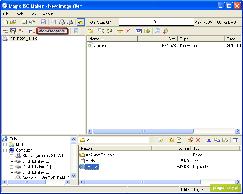
Task: Click the find magnifier icon in image toolbar
Action: 158,31
